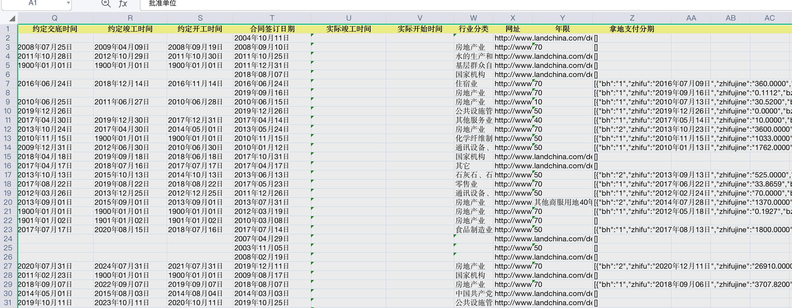Viewport: 792px width, 308px height.
Task: Open the landchina.com link in row 31
Action: (543, 303)
